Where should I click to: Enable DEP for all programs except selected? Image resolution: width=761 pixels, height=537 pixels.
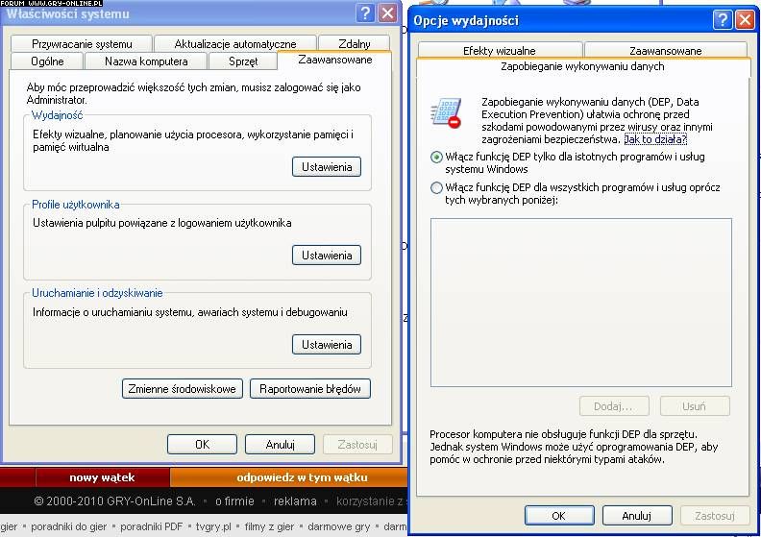437,188
